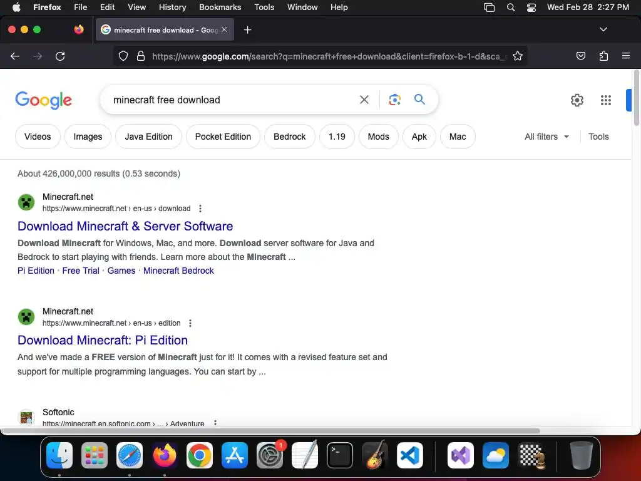641x481 pixels.
Task: Close the minecraft free download tab
Action: [224, 29]
